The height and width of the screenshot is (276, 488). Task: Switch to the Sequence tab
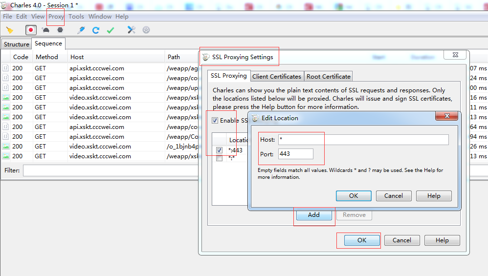pos(48,43)
